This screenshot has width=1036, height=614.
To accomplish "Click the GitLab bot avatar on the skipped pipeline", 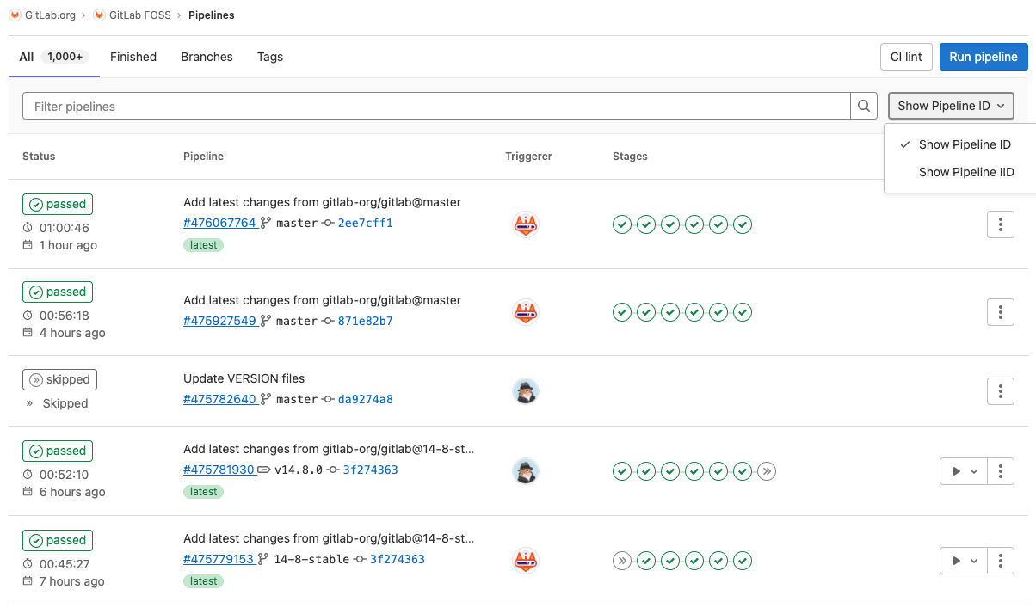I will pyautogui.click(x=526, y=391).
